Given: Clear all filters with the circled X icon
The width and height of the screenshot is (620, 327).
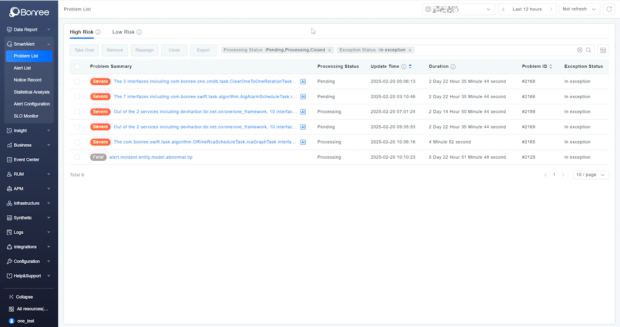Looking at the screenshot, I should coord(579,50).
